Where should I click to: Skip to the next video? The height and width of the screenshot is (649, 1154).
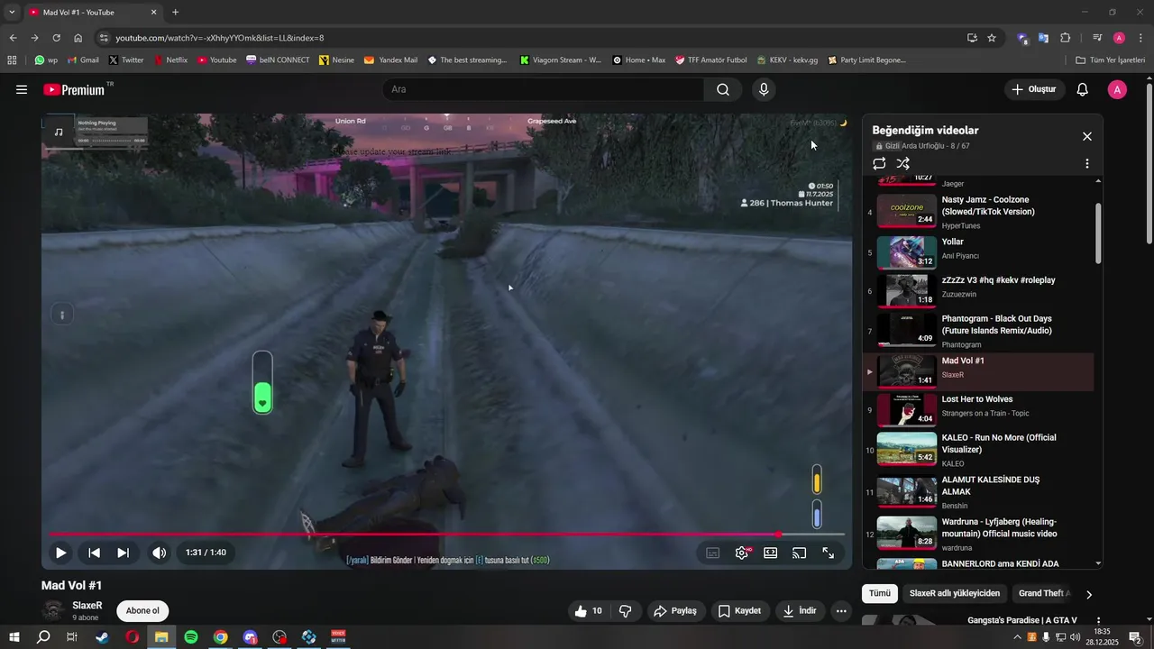[124, 553]
